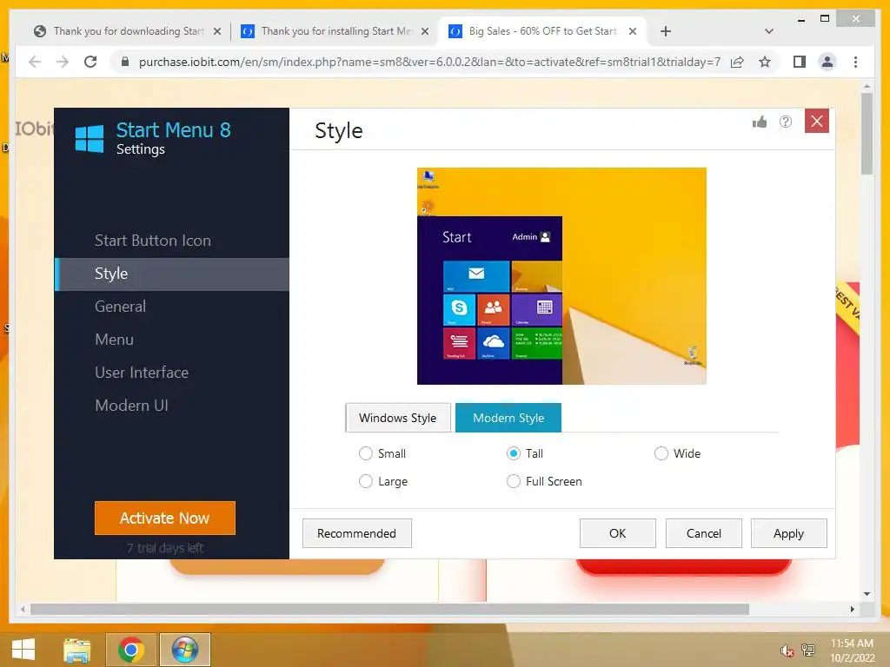This screenshot has height=667, width=890.
Task: Share this page via share icon
Action: coord(737,62)
